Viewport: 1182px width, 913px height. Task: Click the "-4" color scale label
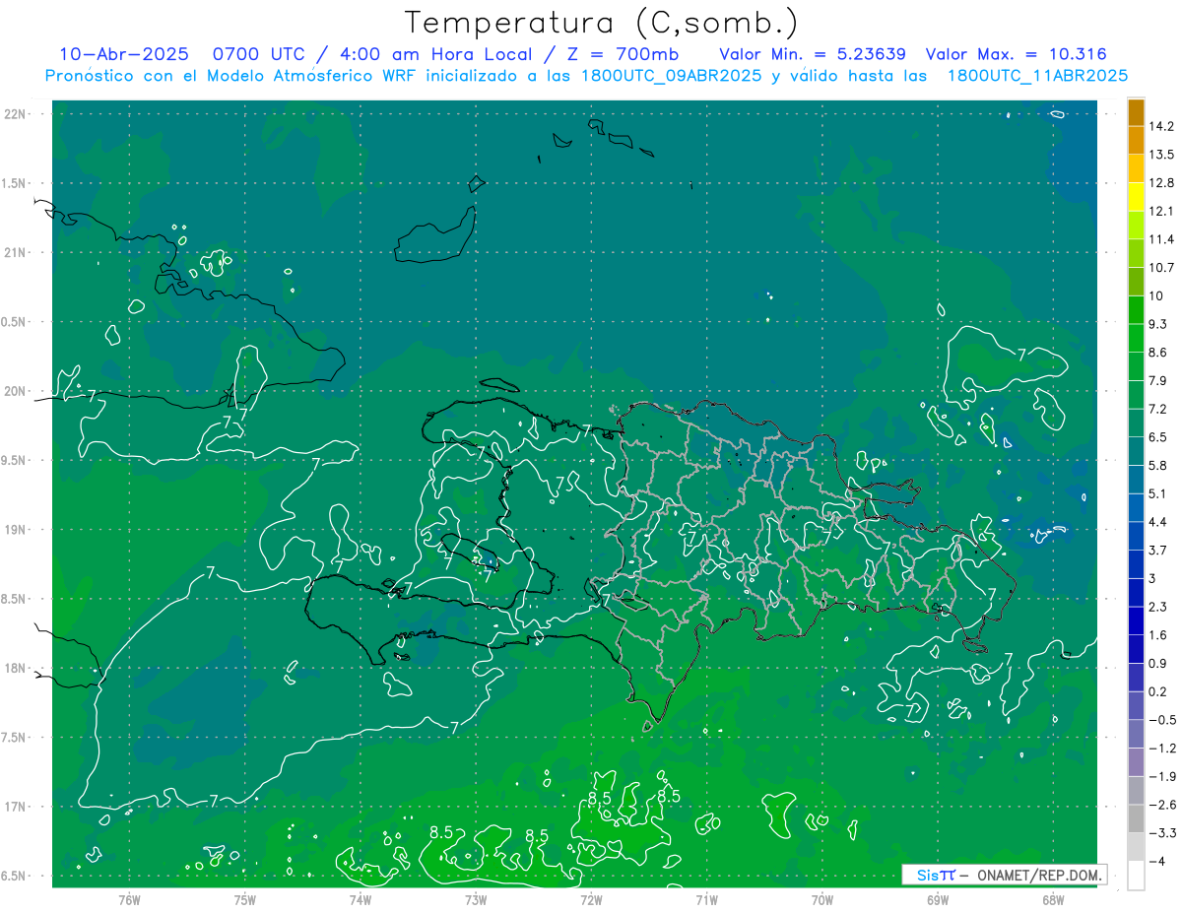click(x=1157, y=862)
